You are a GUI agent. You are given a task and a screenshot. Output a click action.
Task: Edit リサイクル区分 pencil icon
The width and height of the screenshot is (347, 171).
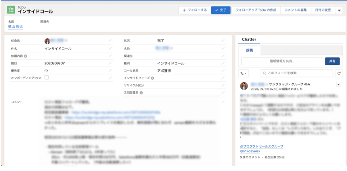tap(223, 85)
